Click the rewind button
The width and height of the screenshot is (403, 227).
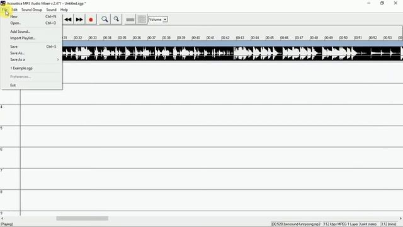coord(68,20)
